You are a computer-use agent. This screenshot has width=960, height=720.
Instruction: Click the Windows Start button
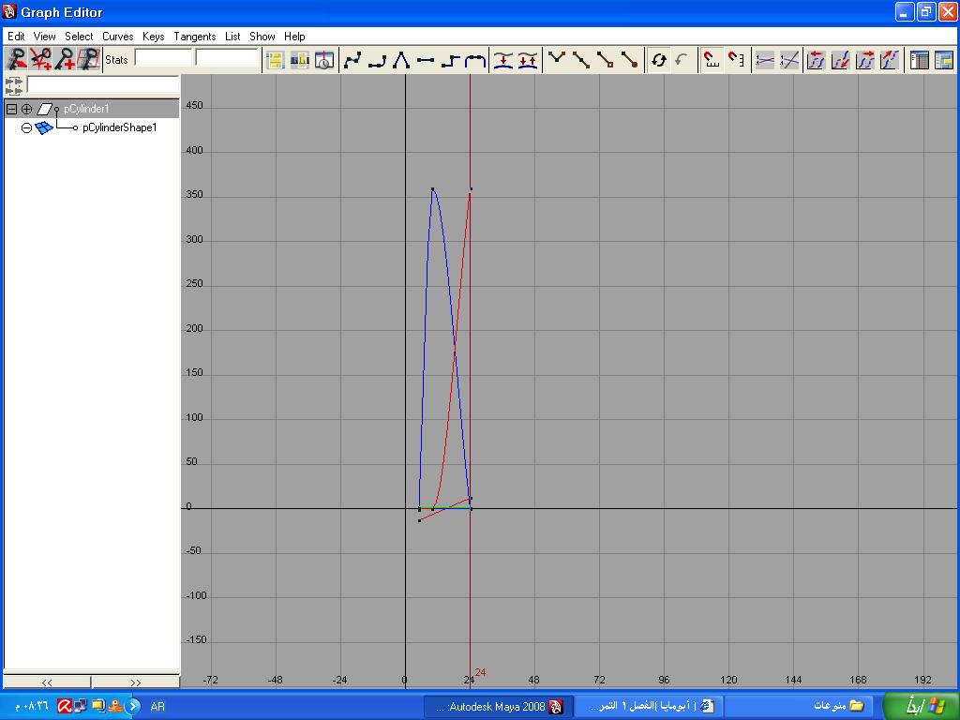(923, 706)
